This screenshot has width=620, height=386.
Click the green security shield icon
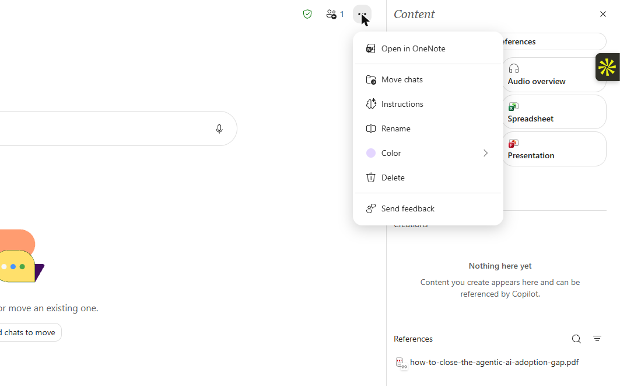point(307,14)
